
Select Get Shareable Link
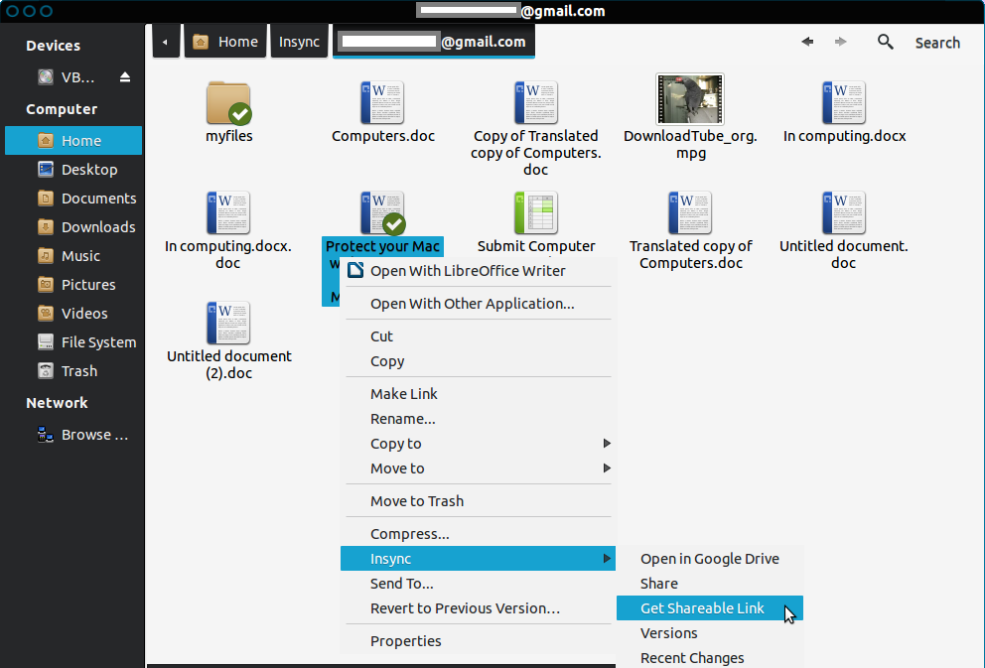click(x=710, y=607)
